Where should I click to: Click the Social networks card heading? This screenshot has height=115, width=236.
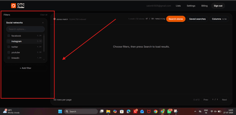click(x=14, y=23)
